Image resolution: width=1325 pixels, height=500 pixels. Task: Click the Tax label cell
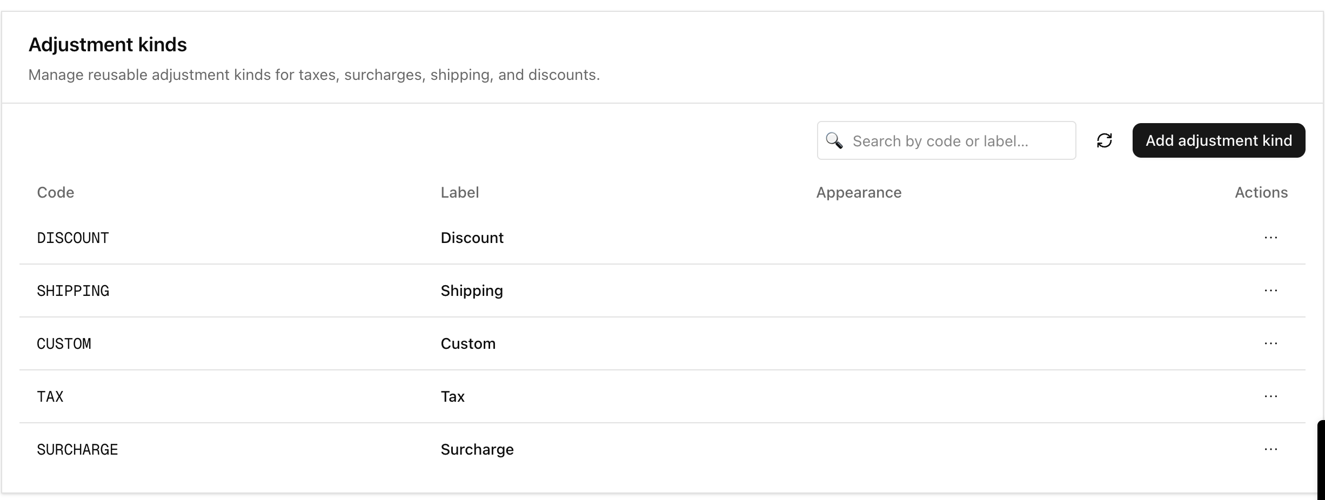[x=452, y=396]
